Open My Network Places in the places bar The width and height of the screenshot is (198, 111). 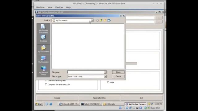[43, 71]
